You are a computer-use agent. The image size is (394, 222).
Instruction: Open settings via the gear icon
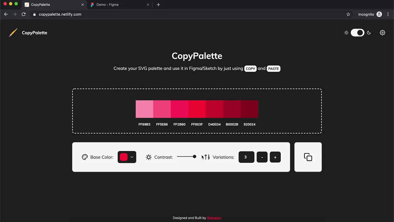tap(382, 33)
